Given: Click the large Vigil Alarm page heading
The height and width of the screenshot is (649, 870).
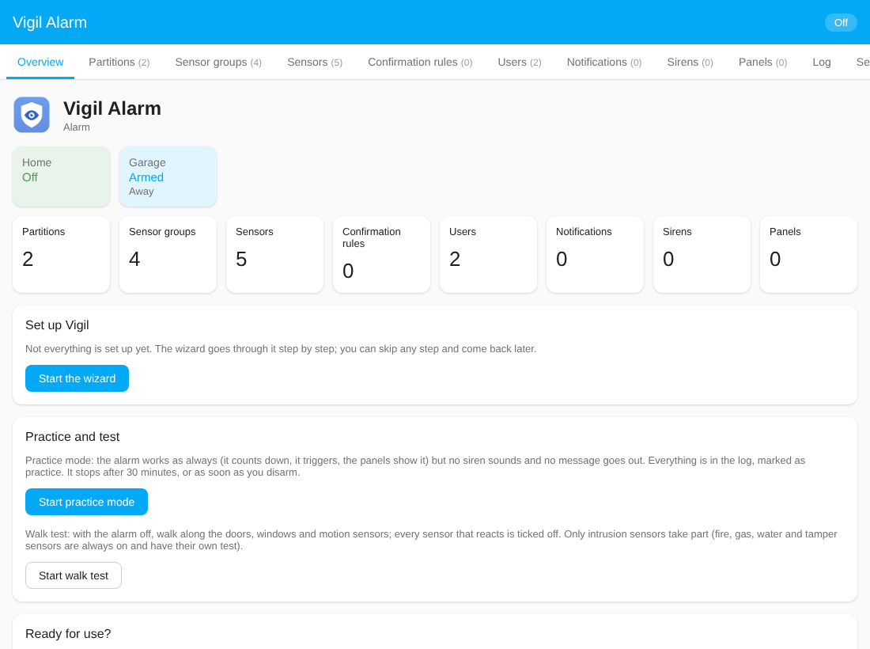Looking at the screenshot, I should pos(112,108).
